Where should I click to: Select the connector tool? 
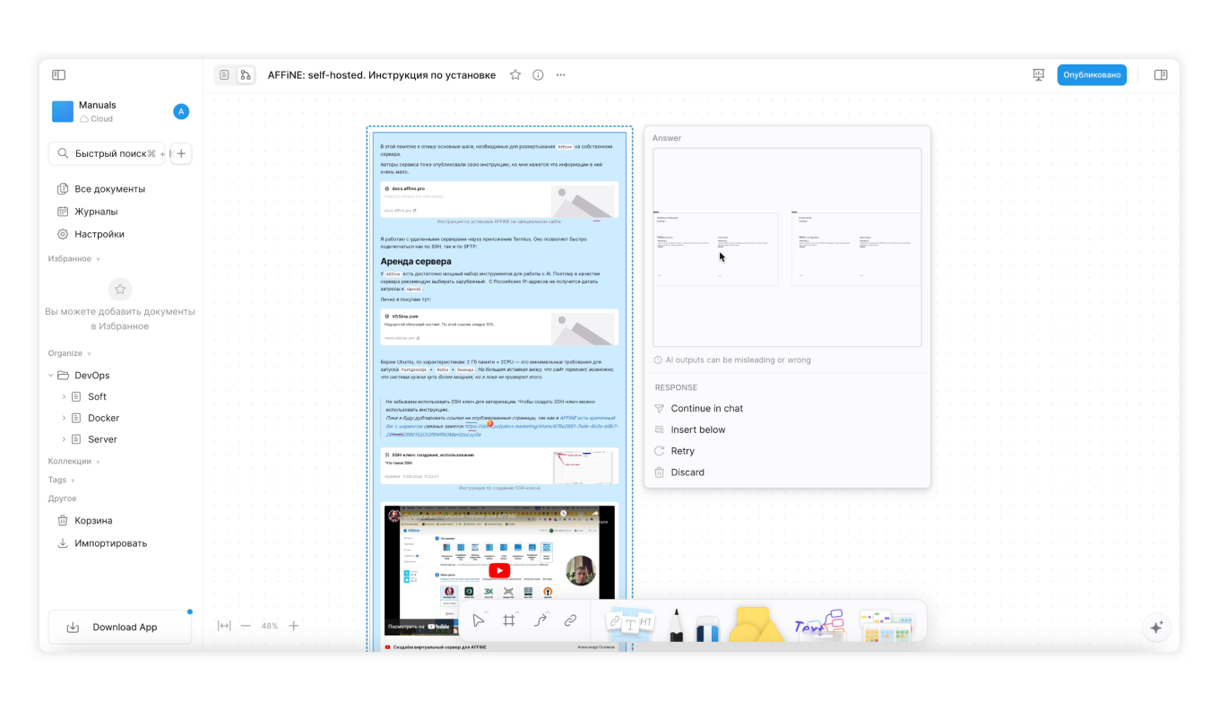pyautogui.click(x=540, y=620)
